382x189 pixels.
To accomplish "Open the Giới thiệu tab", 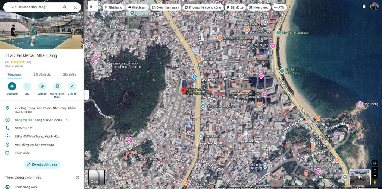I will pyautogui.click(x=69, y=74).
